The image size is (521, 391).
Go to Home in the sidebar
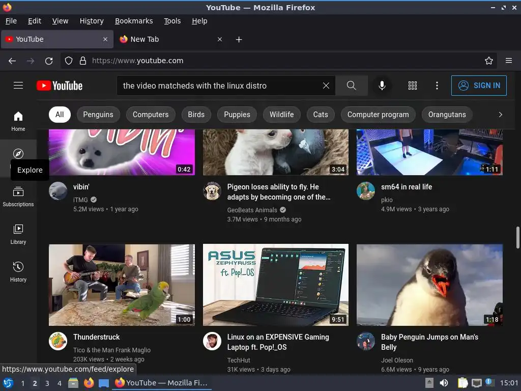(x=18, y=121)
